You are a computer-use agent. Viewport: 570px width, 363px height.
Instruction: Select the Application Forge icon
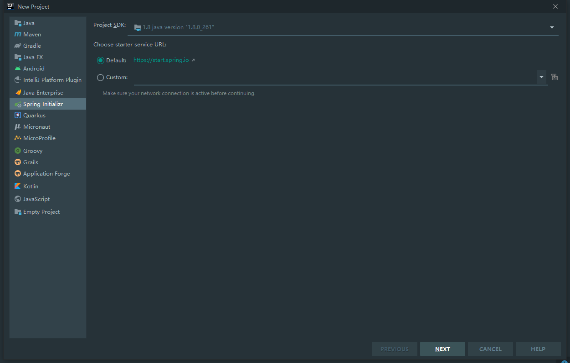tap(18, 174)
